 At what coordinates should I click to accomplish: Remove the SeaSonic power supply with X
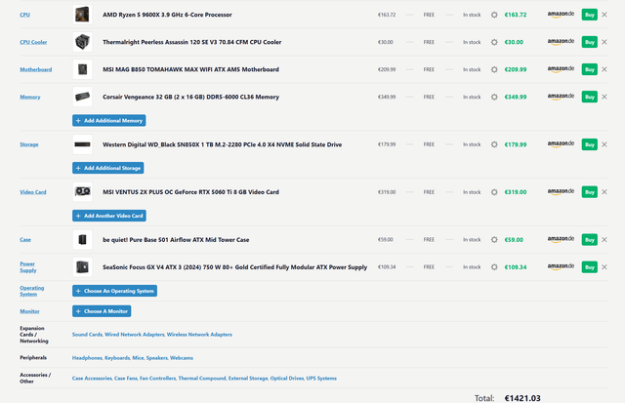[604, 267]
